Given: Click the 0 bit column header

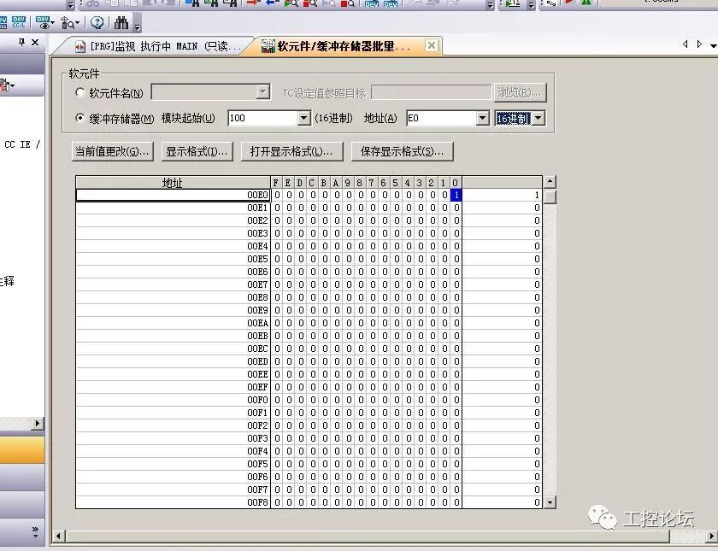Looking at the screenshot, I should click(x=456, y=183).
